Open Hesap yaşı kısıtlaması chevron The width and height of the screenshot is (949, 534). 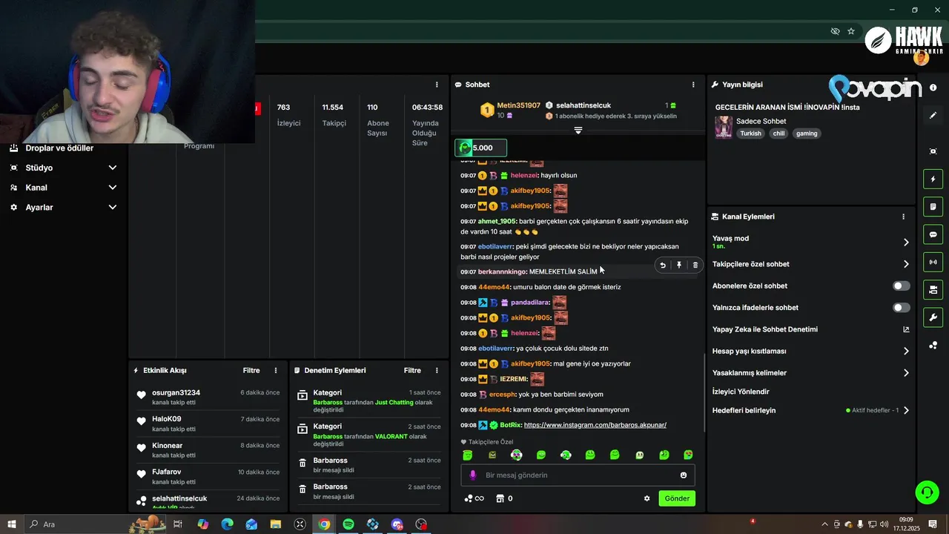point(906,351)
